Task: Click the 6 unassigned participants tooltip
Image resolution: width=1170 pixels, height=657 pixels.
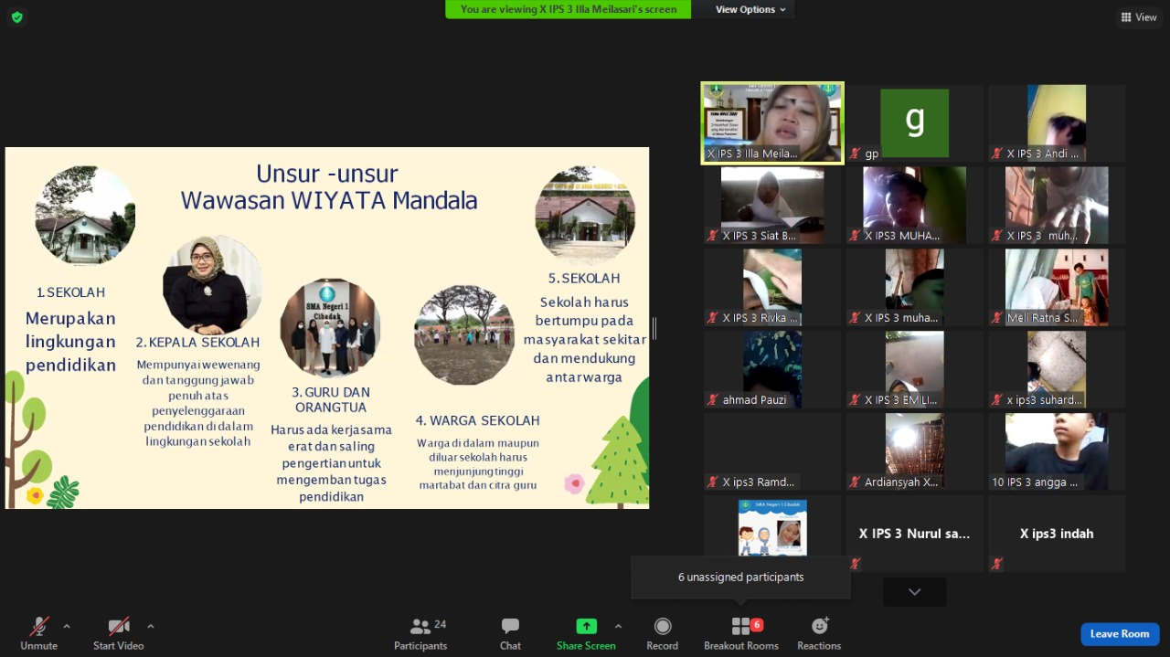Action: coord(740,578)
